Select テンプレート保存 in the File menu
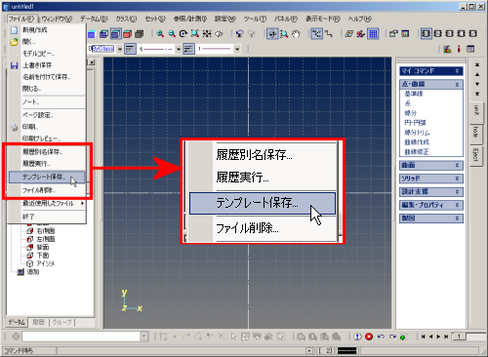 click(47, 178)
